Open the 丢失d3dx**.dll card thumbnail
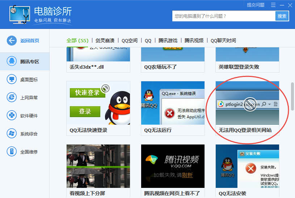Viewport: 295px width, 198px height. click(x=98, y=54)
